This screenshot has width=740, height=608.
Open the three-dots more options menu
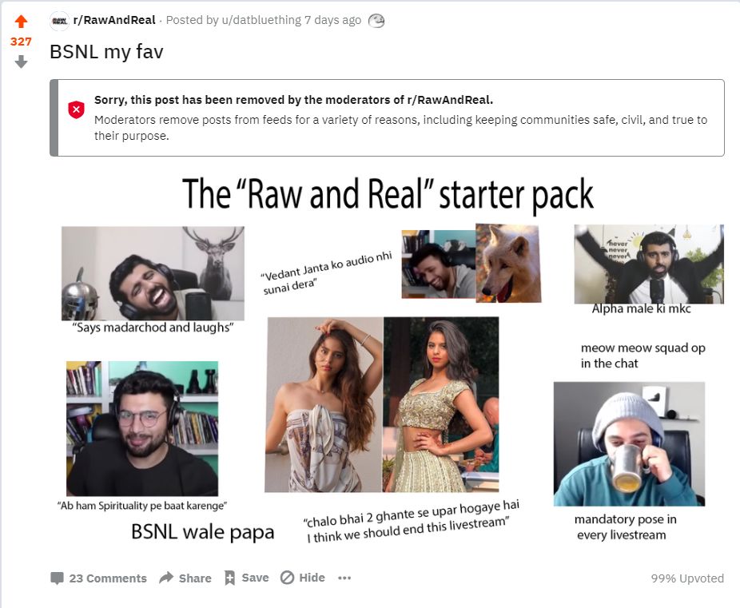344,578
